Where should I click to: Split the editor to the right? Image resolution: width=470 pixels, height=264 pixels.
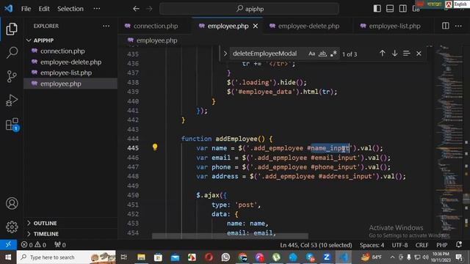point(446,26)
